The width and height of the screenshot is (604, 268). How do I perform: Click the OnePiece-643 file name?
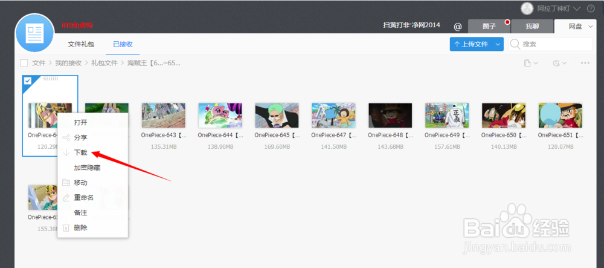163,136
